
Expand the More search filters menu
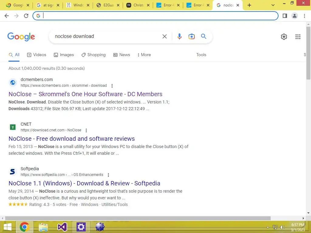tap(144, 55)
